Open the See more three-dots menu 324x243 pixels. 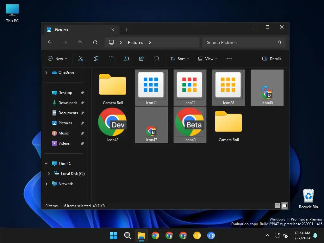pos(229,59)
